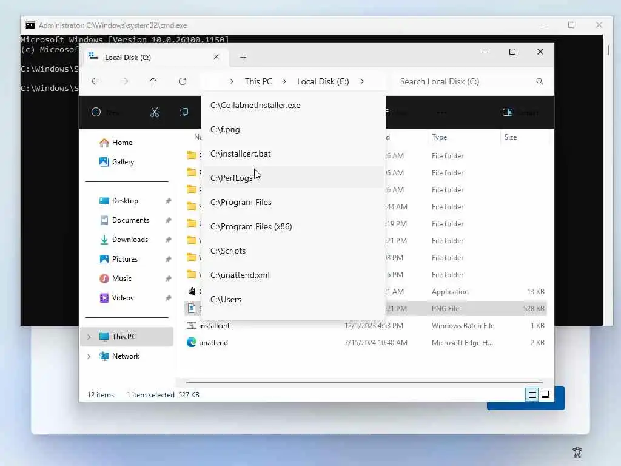
Task: Click chevron after This PC breadcrumb
Action: [x=284, y=81]
